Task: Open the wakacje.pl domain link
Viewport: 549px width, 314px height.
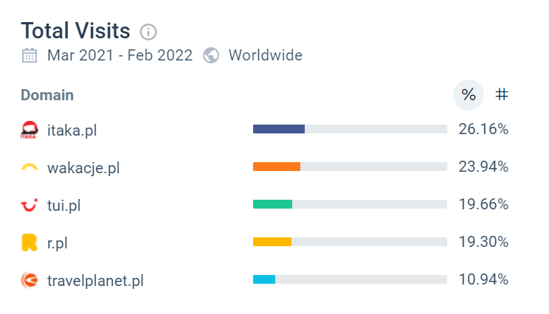Action: click(x=83, y=168)
